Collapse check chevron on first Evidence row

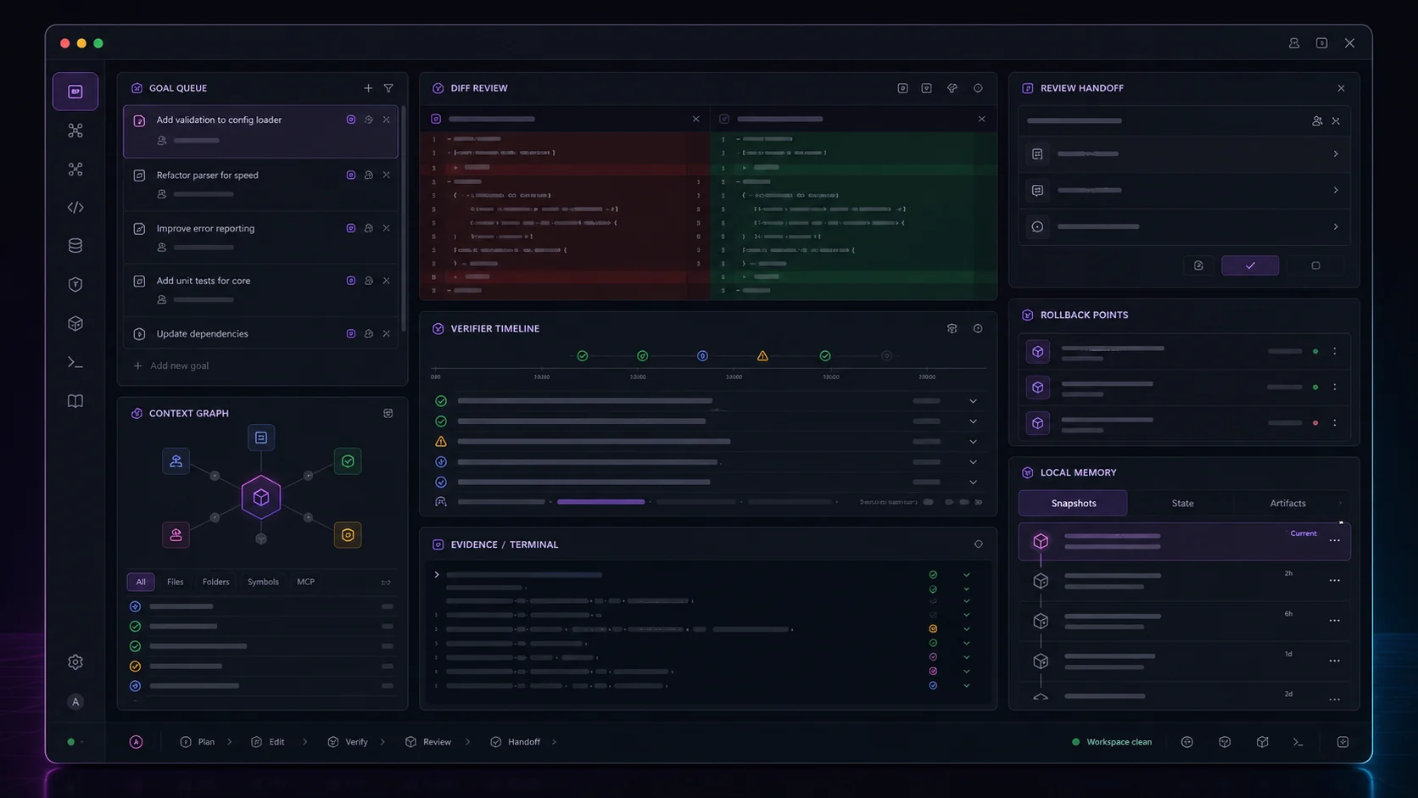(x=966, y=575)
